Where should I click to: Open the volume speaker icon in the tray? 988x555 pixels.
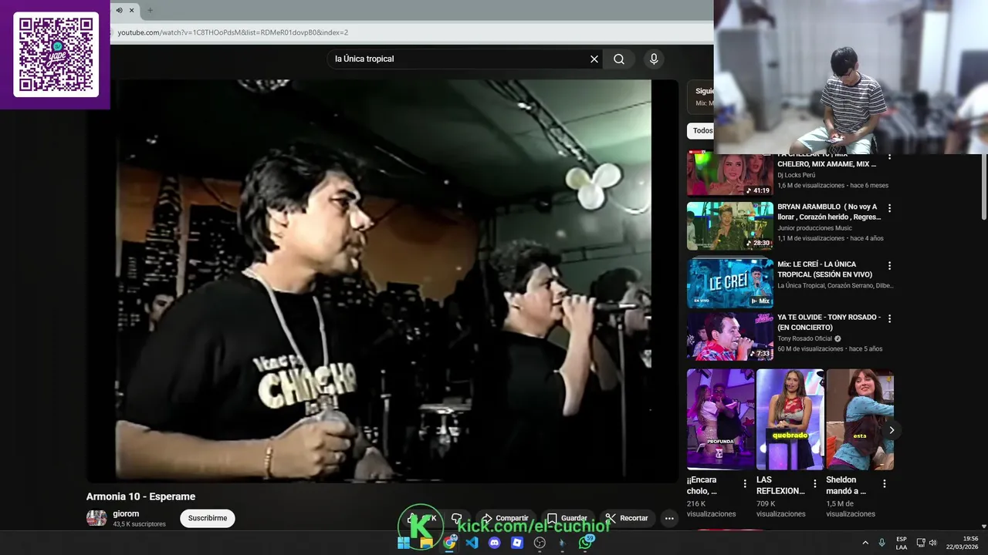(x=932, y=543)
